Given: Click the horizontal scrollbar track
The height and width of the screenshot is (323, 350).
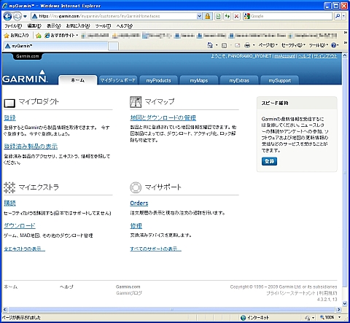Looking at the screenshot, I should [171, 309].
